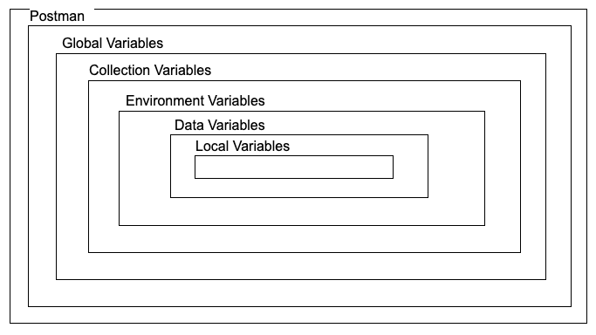Click empty strip below Data Variables box inside Environment box

coord(305,239)
